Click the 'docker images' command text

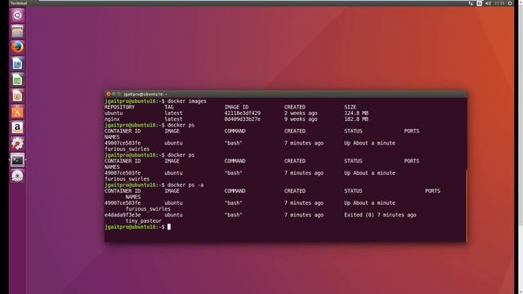pyautogui.click(x=187, y=101)
